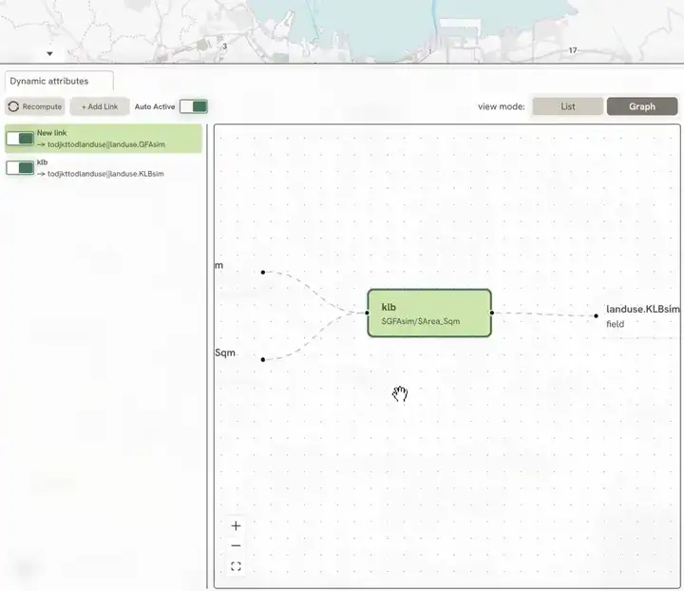This screenshot has width=684, height=591.
Task: Click the Recompute refresh icon
Action: pyautogui.click(x=13, y=106)
